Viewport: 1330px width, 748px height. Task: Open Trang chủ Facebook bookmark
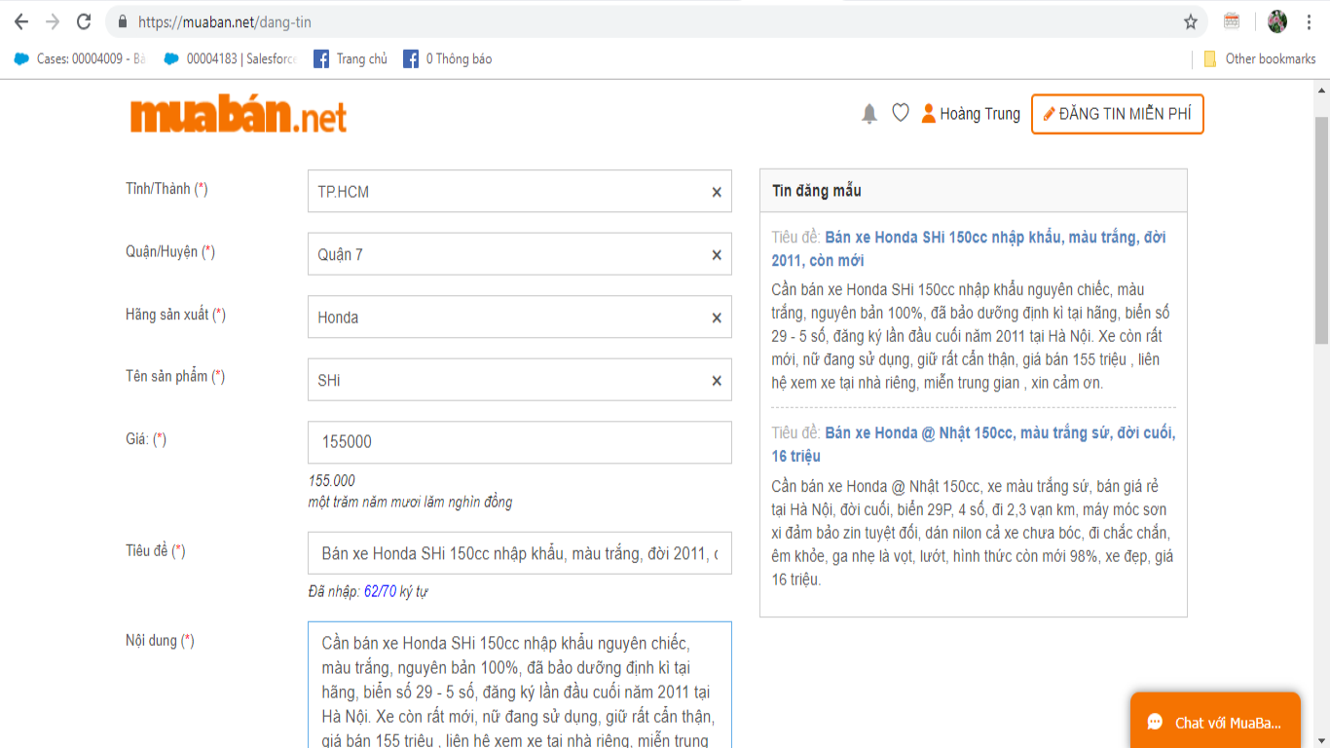coord(351,58)
